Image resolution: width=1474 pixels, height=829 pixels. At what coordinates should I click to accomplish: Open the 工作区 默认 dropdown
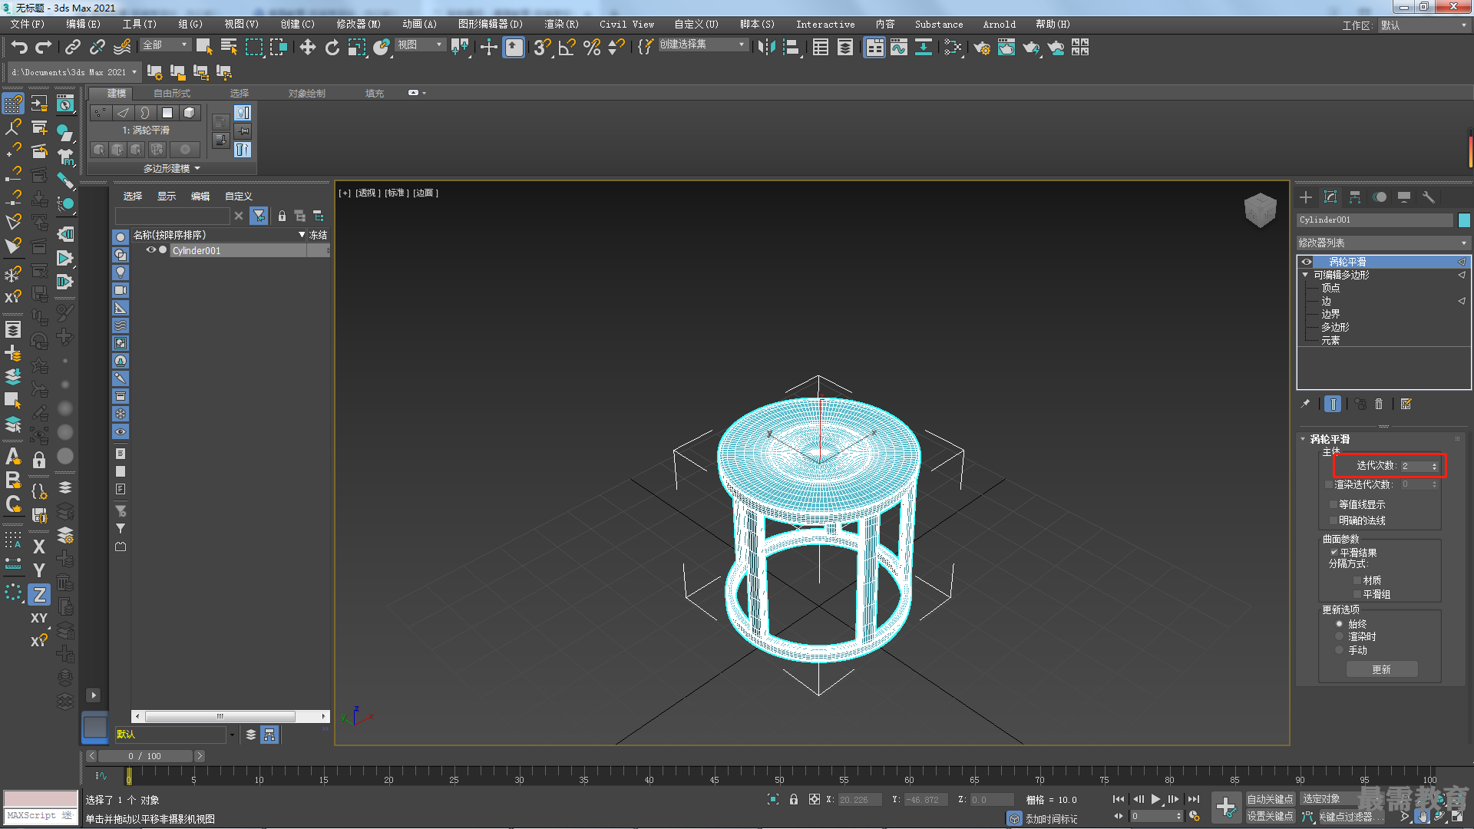[x=1423, y=25]
